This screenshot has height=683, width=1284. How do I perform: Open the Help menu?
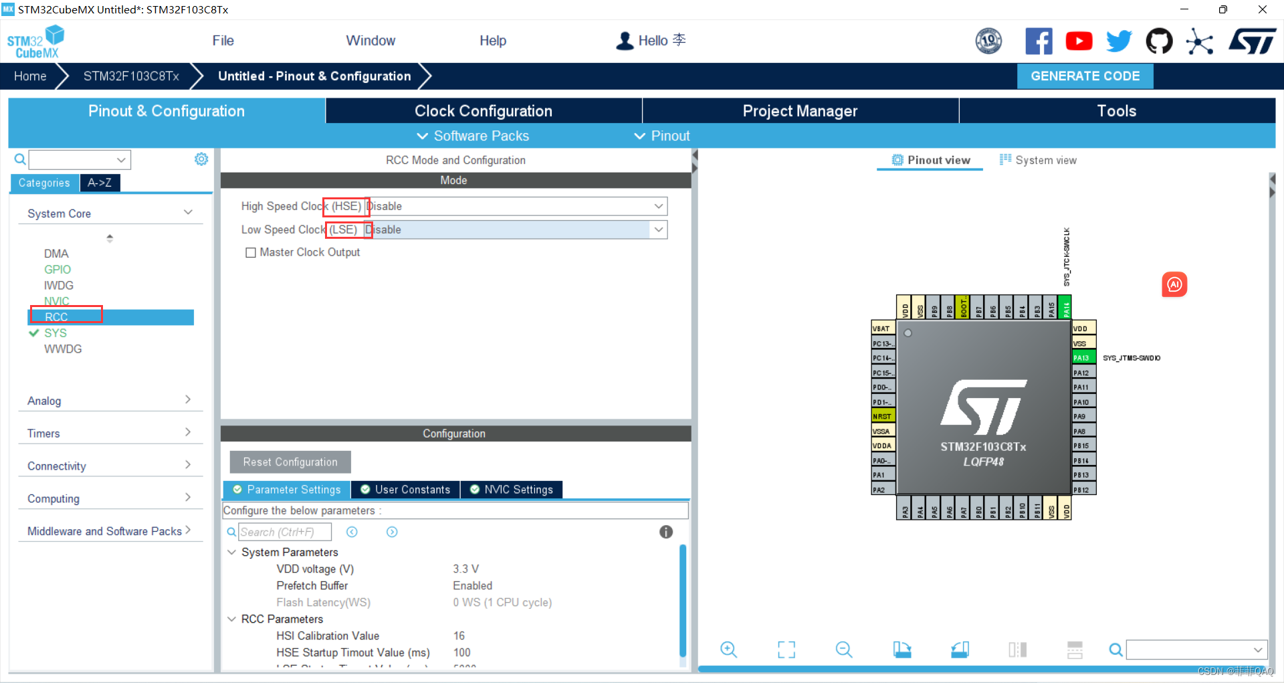point(493,41)
